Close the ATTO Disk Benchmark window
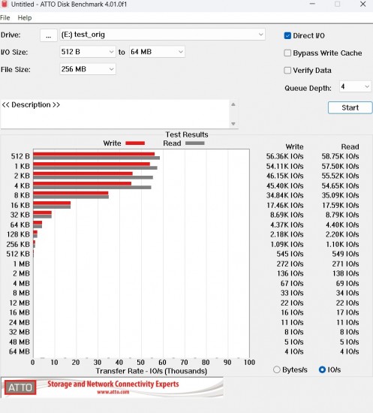 point(363,4)
